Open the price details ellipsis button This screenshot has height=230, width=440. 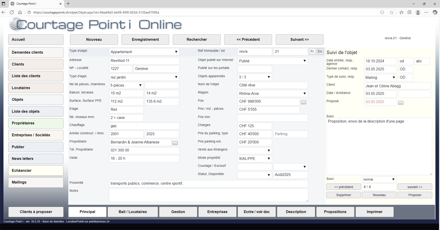tap(303, 103)
